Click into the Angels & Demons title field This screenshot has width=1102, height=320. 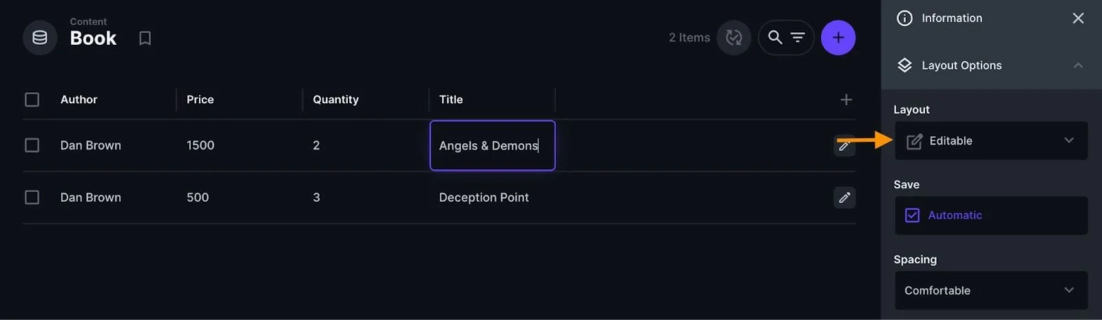492,145
